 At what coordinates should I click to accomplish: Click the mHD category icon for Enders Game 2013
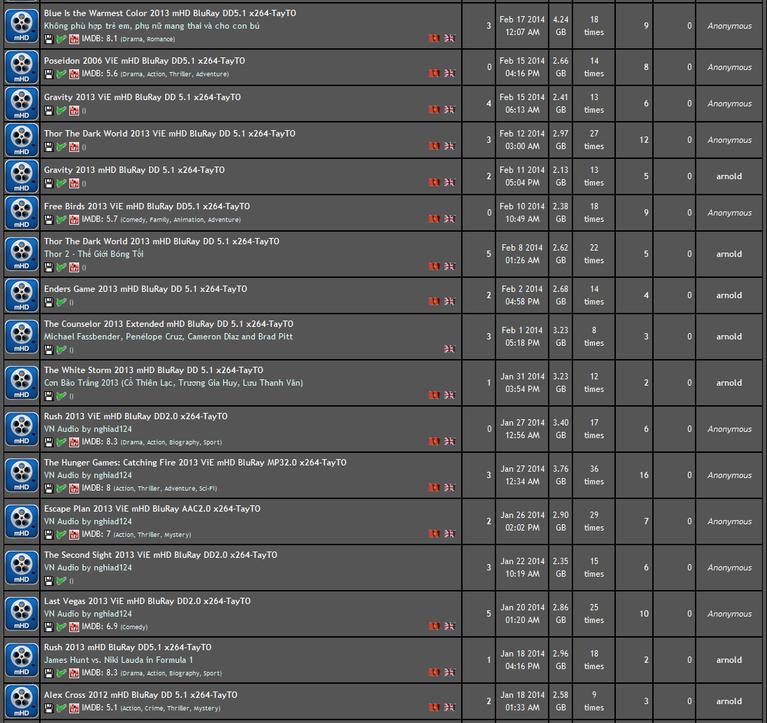(22, 295)
